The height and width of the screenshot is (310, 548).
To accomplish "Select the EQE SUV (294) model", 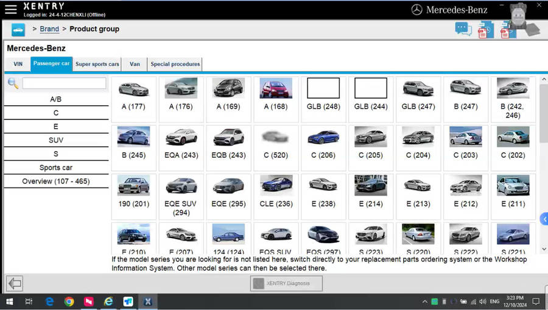I will point(181,197).
